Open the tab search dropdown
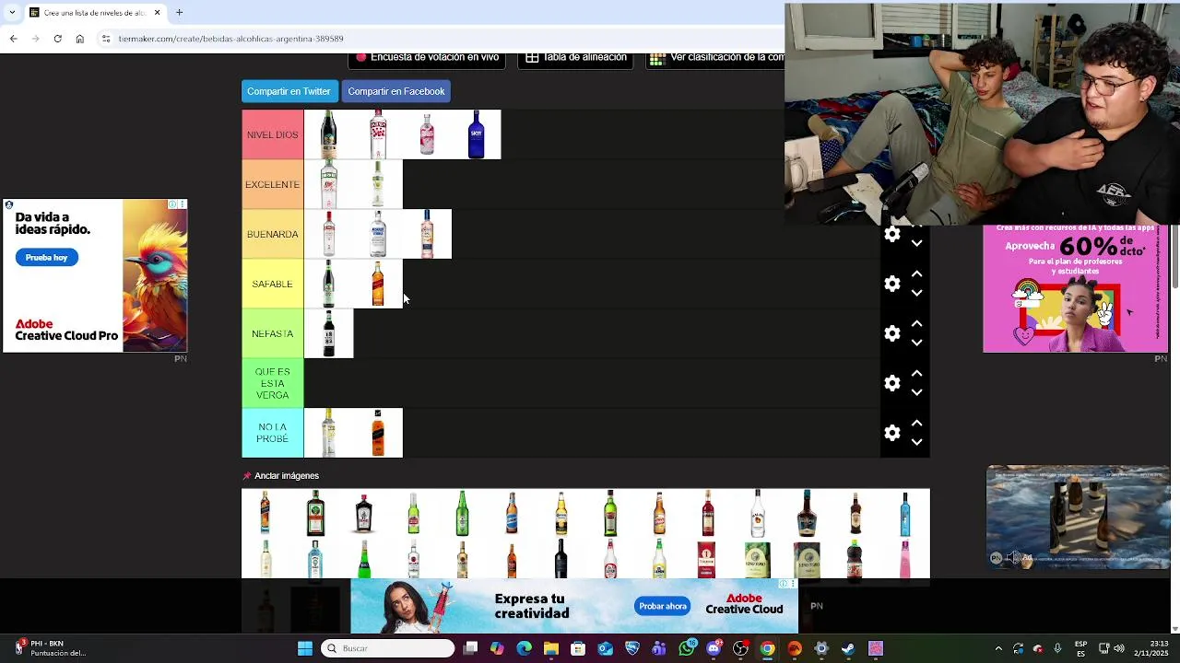This screenshot has height=663, width=1180. (x=12, y=13)
